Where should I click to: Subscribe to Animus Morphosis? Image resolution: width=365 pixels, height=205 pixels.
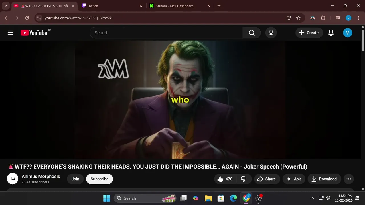point(100,179)
